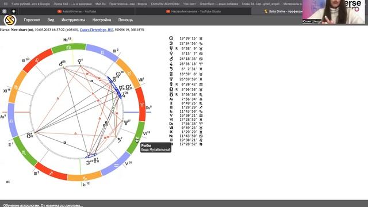
Task: Click the Sun position 19°39'15" in table
Action: 189,39
